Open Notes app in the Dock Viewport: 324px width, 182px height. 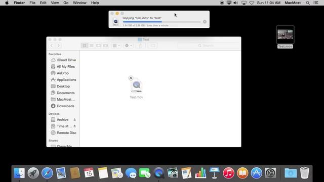103,173
